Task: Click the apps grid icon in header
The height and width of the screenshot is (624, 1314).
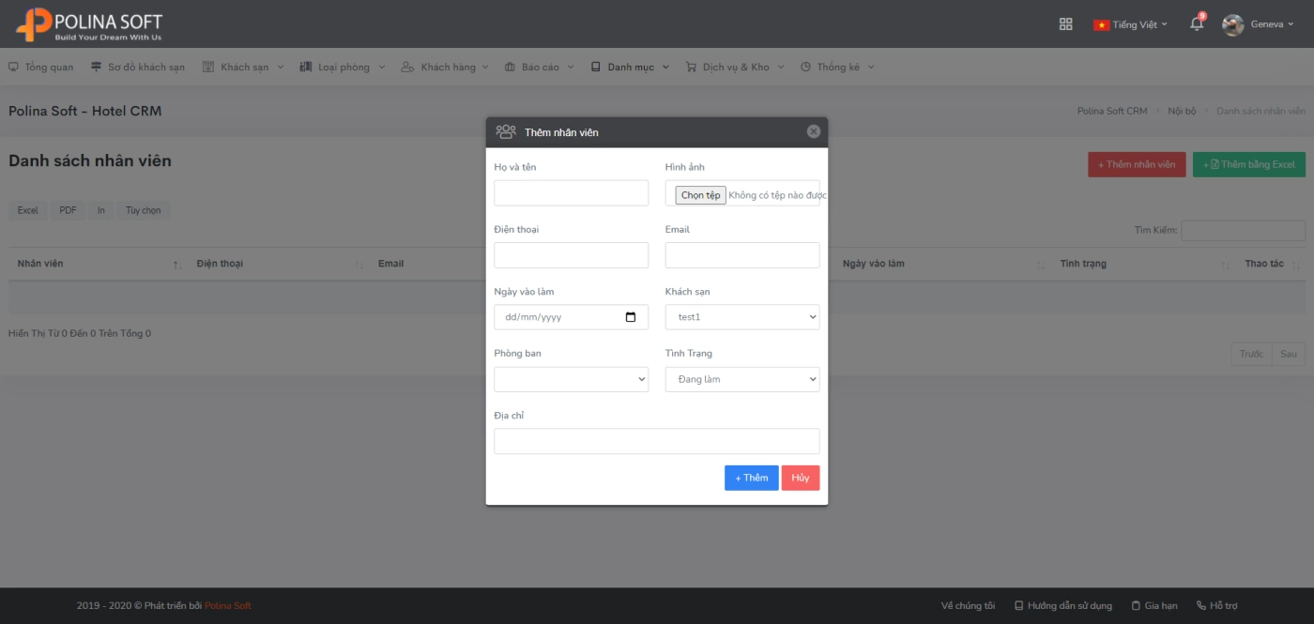Action: [x=1065, y=24]
